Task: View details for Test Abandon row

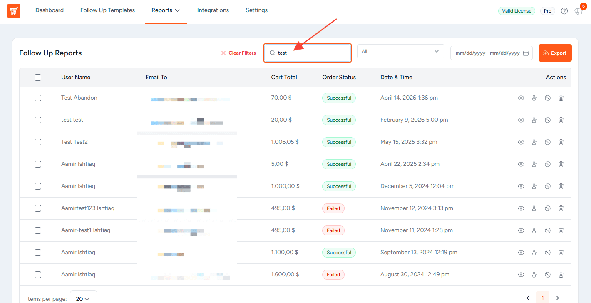Action: click(x=521, y=98)
